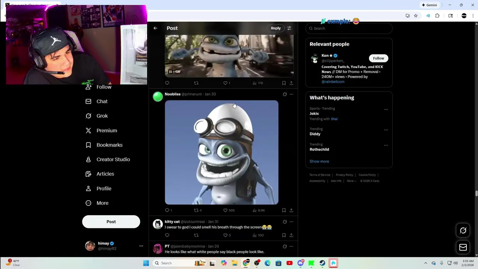Screen dimensions: 478x269
Task: Open the @rainbetcom mention link
Action: pos(333,81)
